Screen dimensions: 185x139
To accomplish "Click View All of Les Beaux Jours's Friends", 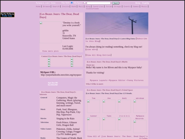I will click(x=118, y=137).
